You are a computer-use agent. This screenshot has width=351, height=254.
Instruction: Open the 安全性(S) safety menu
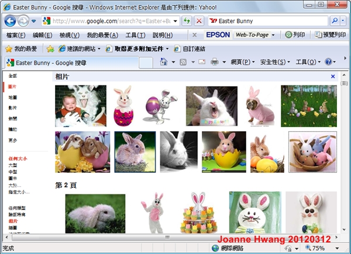tap(275, 62)
